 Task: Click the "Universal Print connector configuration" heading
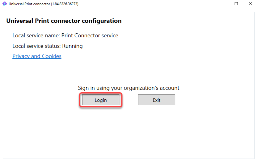[x=64, y=21]
